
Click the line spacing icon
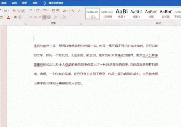[x=55, y=17]
